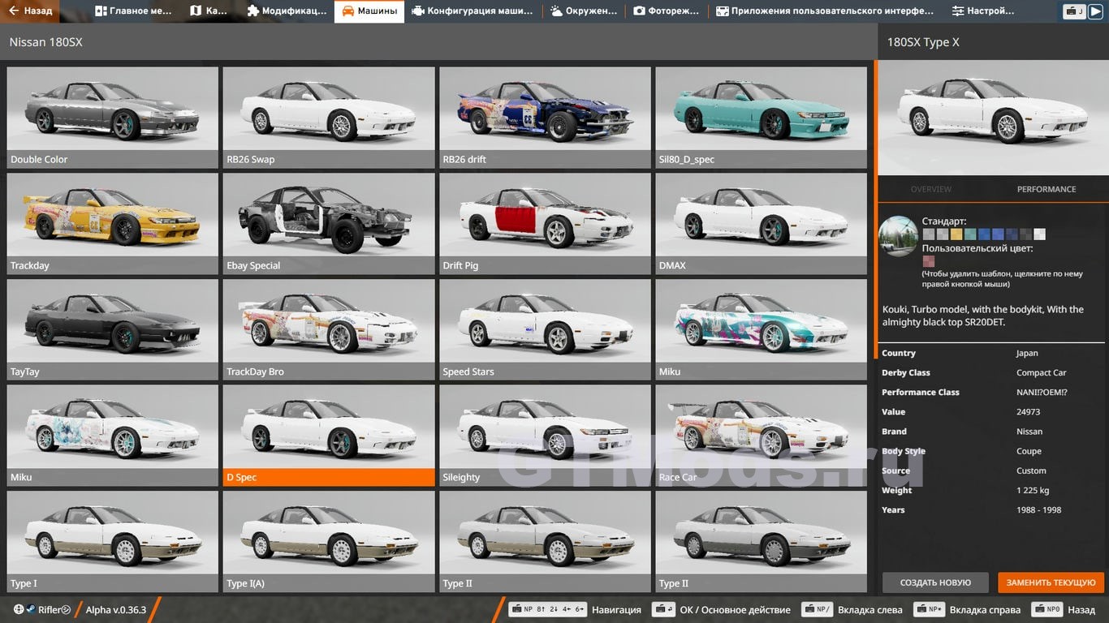Click the OK / Основное действие hint

722,609
